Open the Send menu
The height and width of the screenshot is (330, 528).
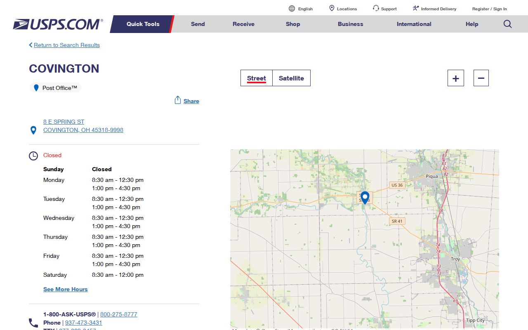pyautogui.click(x=198, y=24)
